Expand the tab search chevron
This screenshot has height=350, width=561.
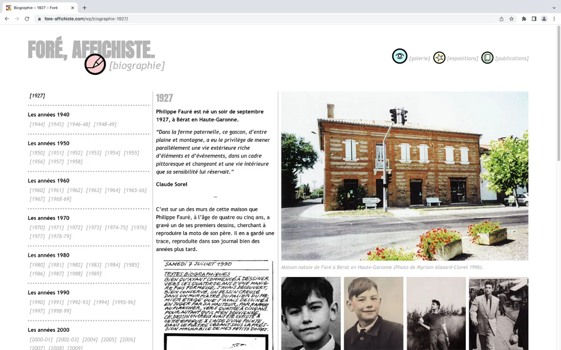pyautogui.click(x=554, y=8)
